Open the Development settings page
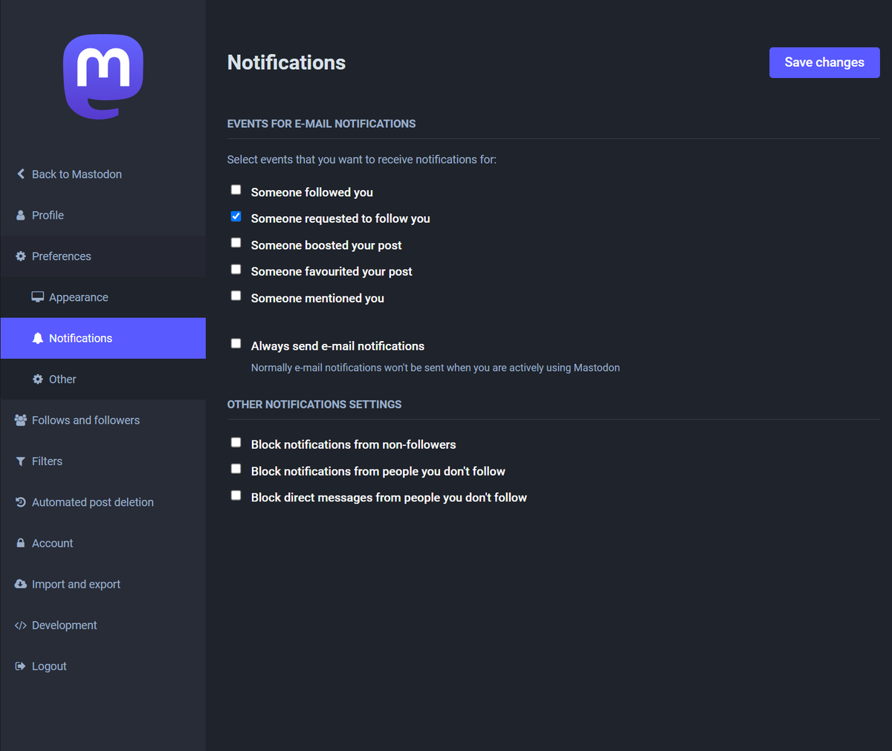Screen dimensions: 892x751 pyautogui.click(x=64, y=625)
